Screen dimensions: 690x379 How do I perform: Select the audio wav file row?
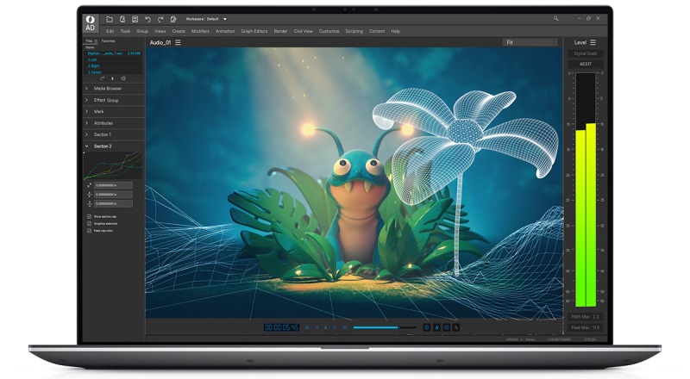coord(113,53)
